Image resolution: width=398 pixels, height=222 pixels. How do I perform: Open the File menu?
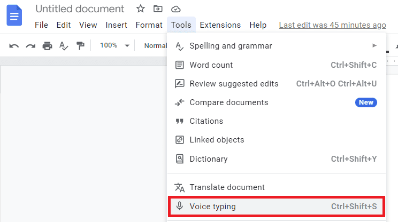coord(41,25)
